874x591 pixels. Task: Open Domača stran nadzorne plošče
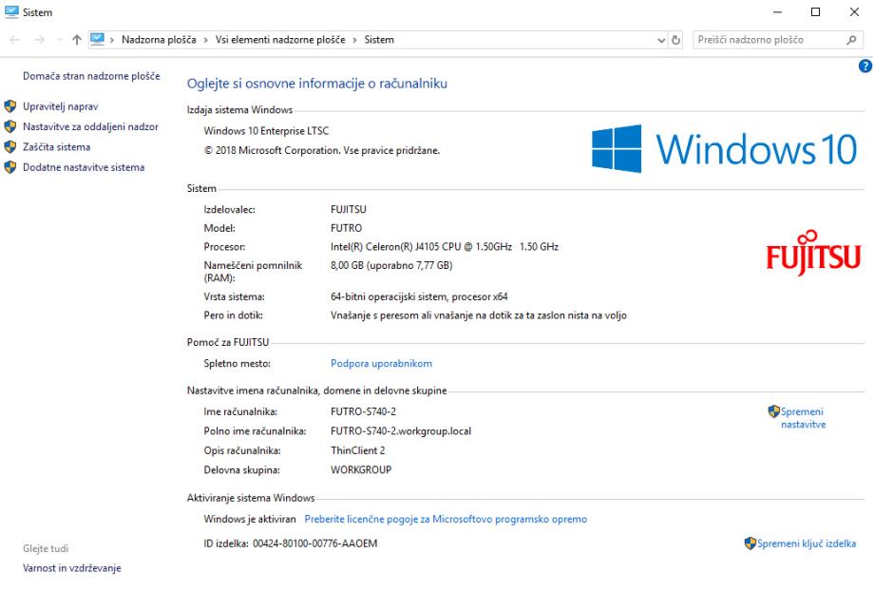coord(91,76)
